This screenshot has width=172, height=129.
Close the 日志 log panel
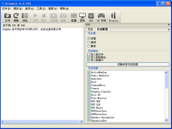tap(169, 25)
